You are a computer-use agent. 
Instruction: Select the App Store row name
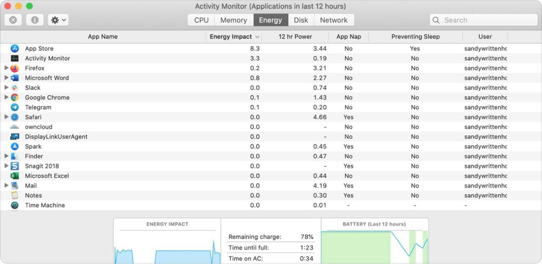(39, 48)
